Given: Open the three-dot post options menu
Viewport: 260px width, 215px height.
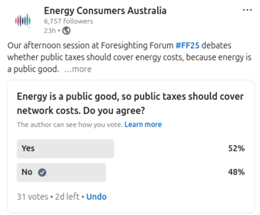Looking at the screenshot, I should (247, 10).
